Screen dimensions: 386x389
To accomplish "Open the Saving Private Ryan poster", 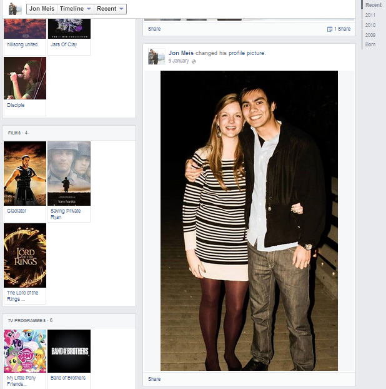I will coord(69,173).
